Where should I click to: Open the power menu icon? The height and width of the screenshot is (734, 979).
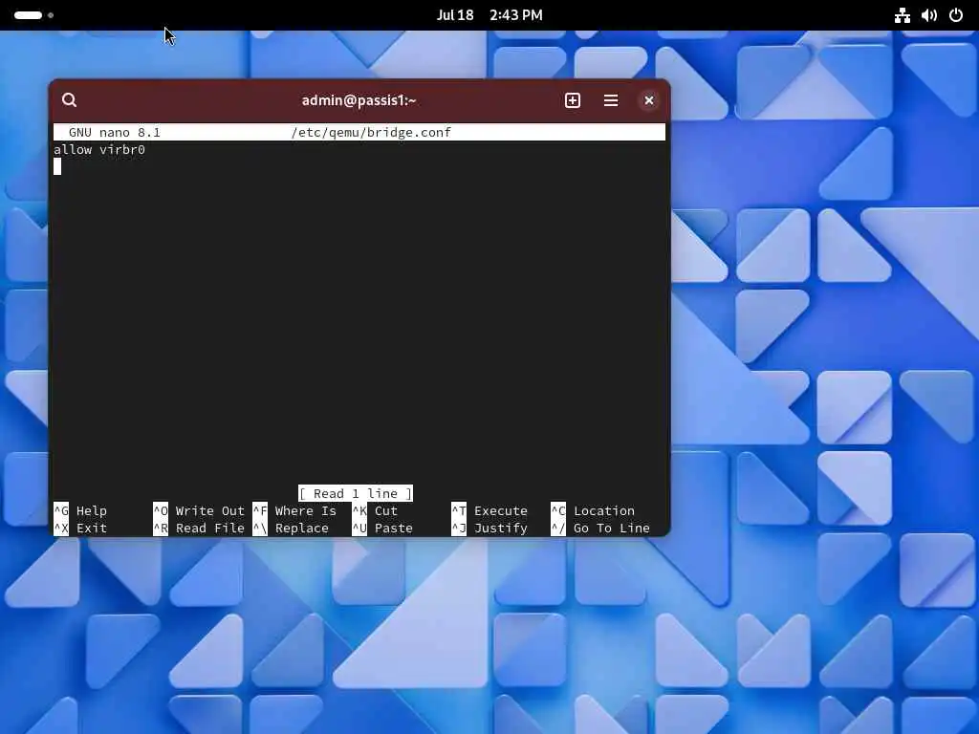(x=956, y=15)
